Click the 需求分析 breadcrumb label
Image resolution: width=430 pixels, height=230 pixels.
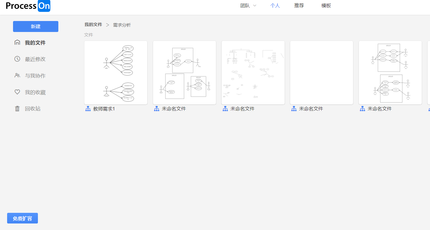[121, 25]
